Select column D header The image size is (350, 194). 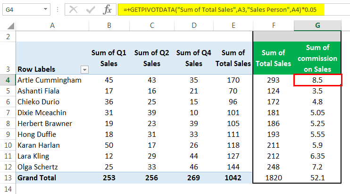(194, 25)
